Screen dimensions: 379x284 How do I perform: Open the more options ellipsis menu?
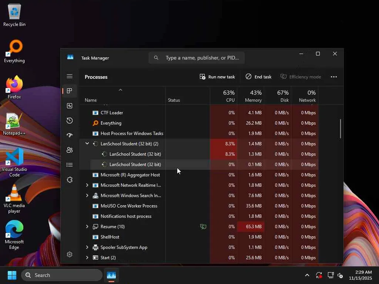(x=334, y=77)
